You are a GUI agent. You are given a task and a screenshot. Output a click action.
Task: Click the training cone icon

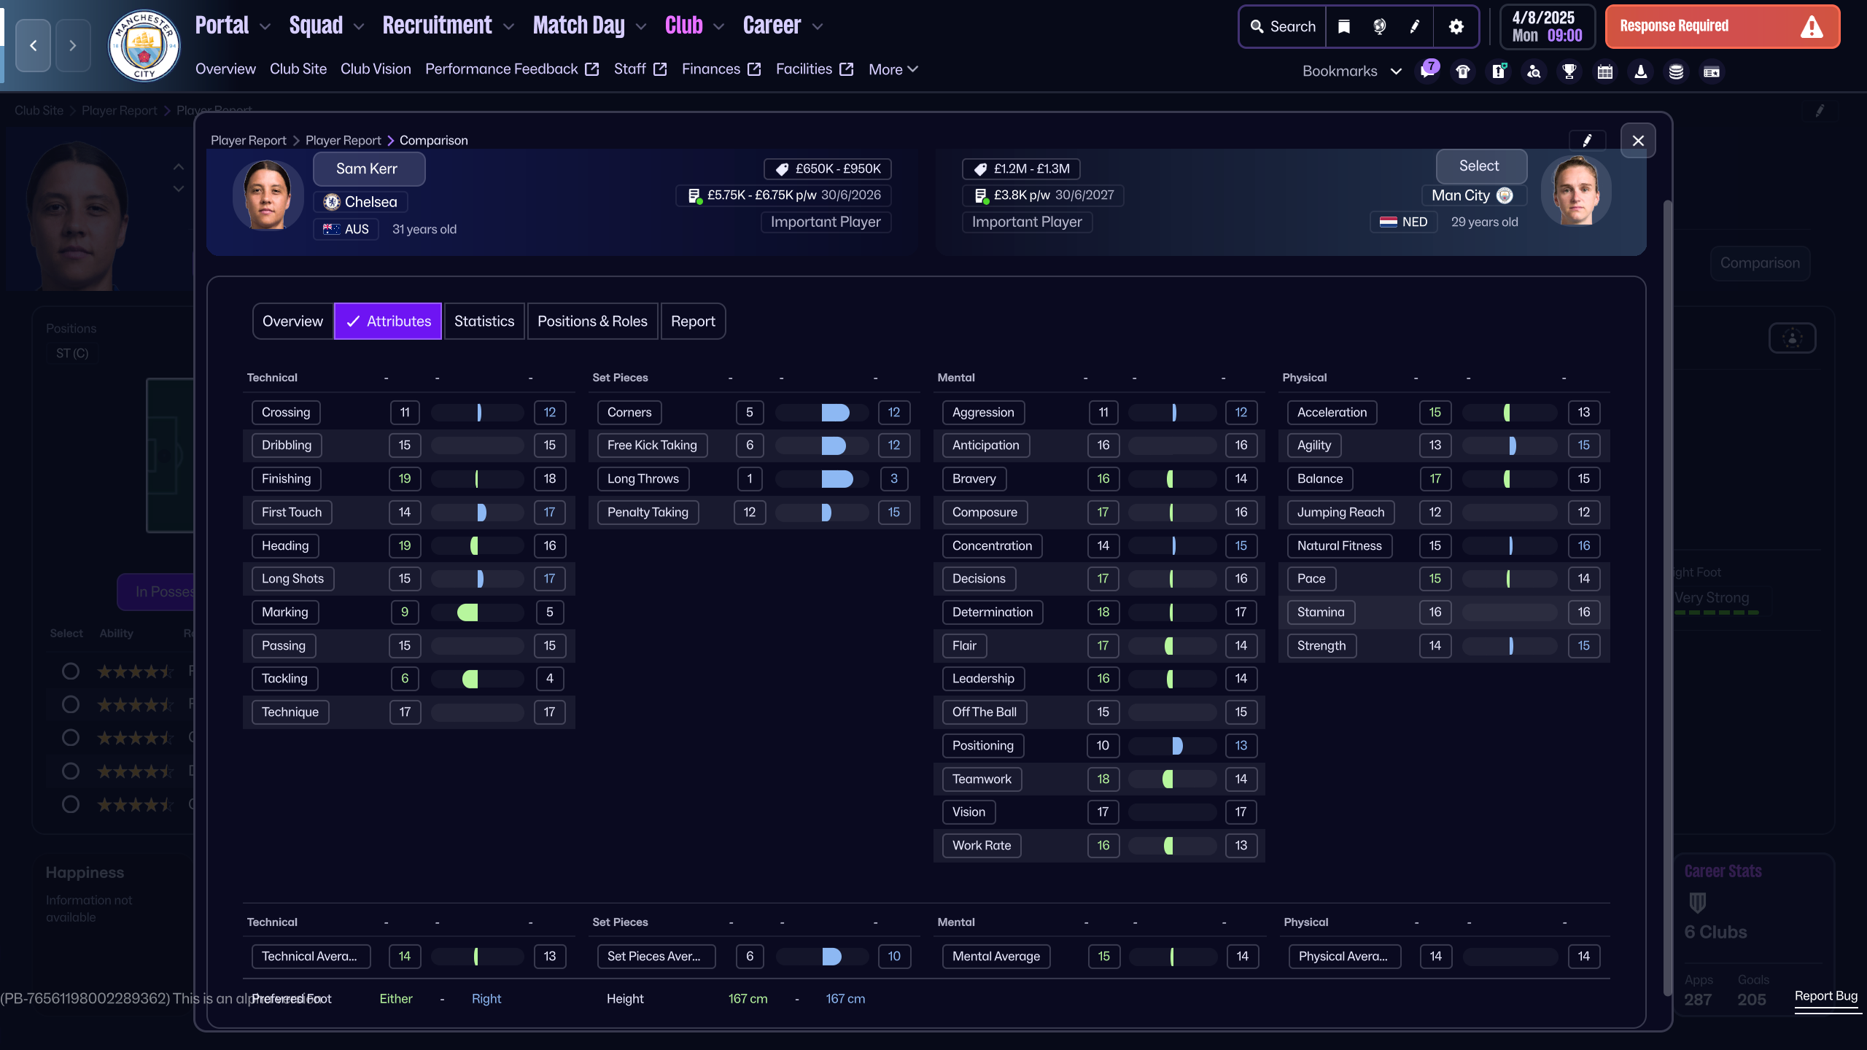tap(1641, 71)
